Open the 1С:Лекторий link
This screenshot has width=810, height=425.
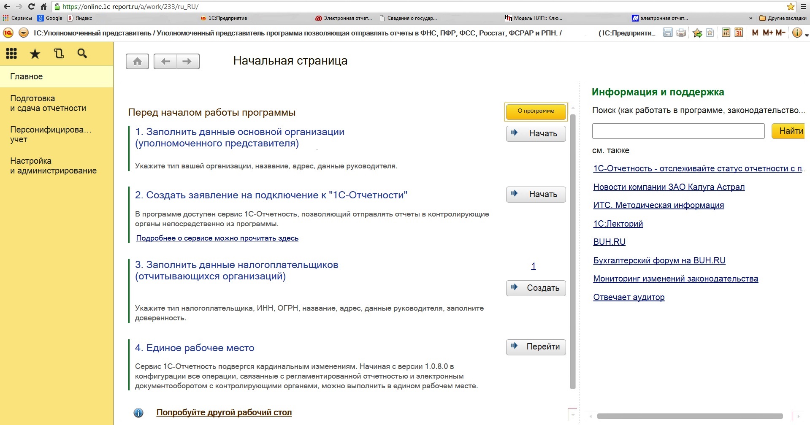[x=618, y=224]
